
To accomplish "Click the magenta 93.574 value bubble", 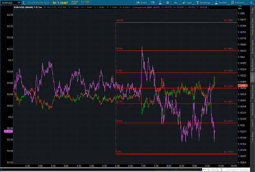I will click(x=8, y=131).
